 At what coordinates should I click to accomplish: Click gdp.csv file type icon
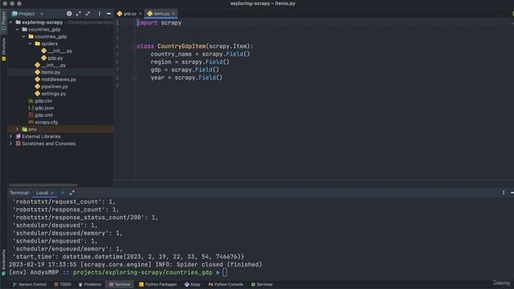(x=31, y=101)
